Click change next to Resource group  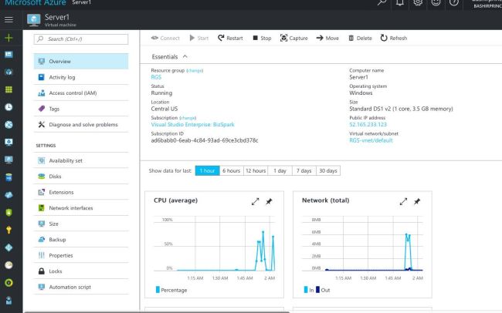pos(195,70)
